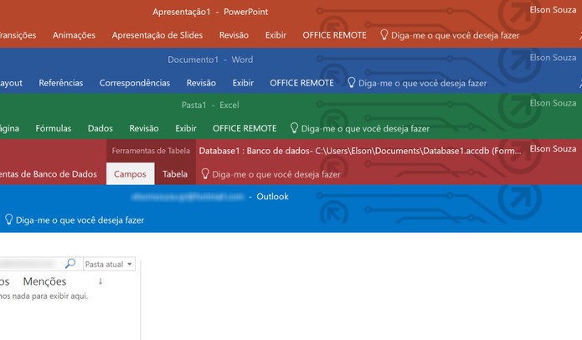Select the Referências tab in Word

coord(61,83)
